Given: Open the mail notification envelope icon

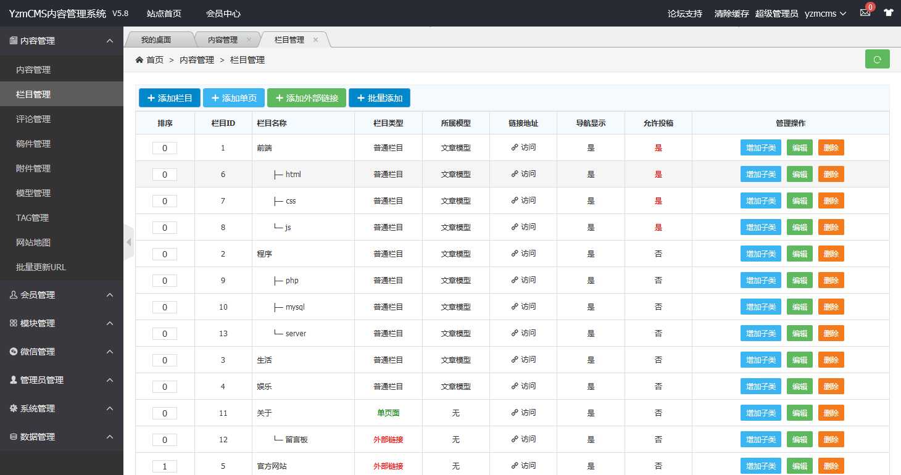Looking at the screenshot, I should (865, 13).
